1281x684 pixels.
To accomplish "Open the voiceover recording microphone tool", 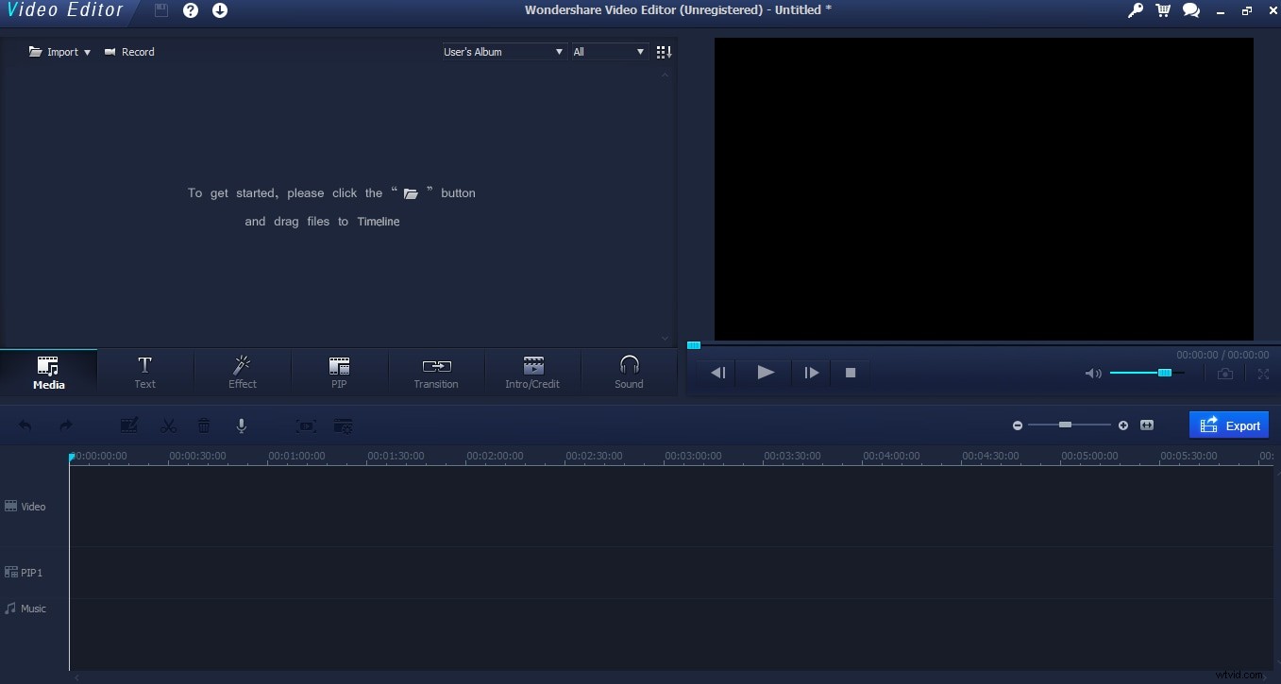I will (242, 425).
